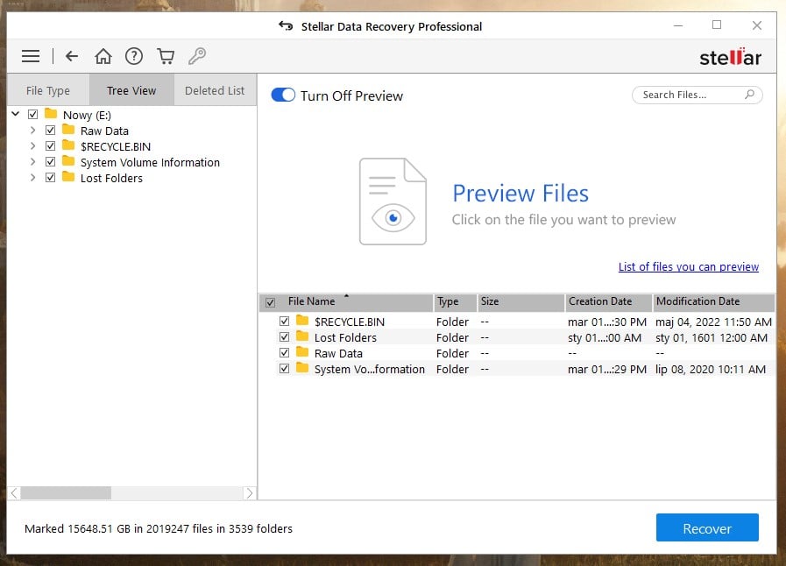Uncheck the Nowy (E:) tree checkbox
Image resolution: width=786 pixels, height=566 pixels.
point(32,114)
